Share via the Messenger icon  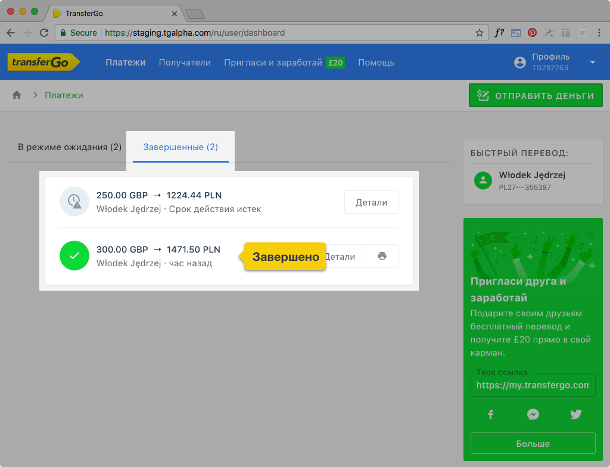tap(533, 415)
